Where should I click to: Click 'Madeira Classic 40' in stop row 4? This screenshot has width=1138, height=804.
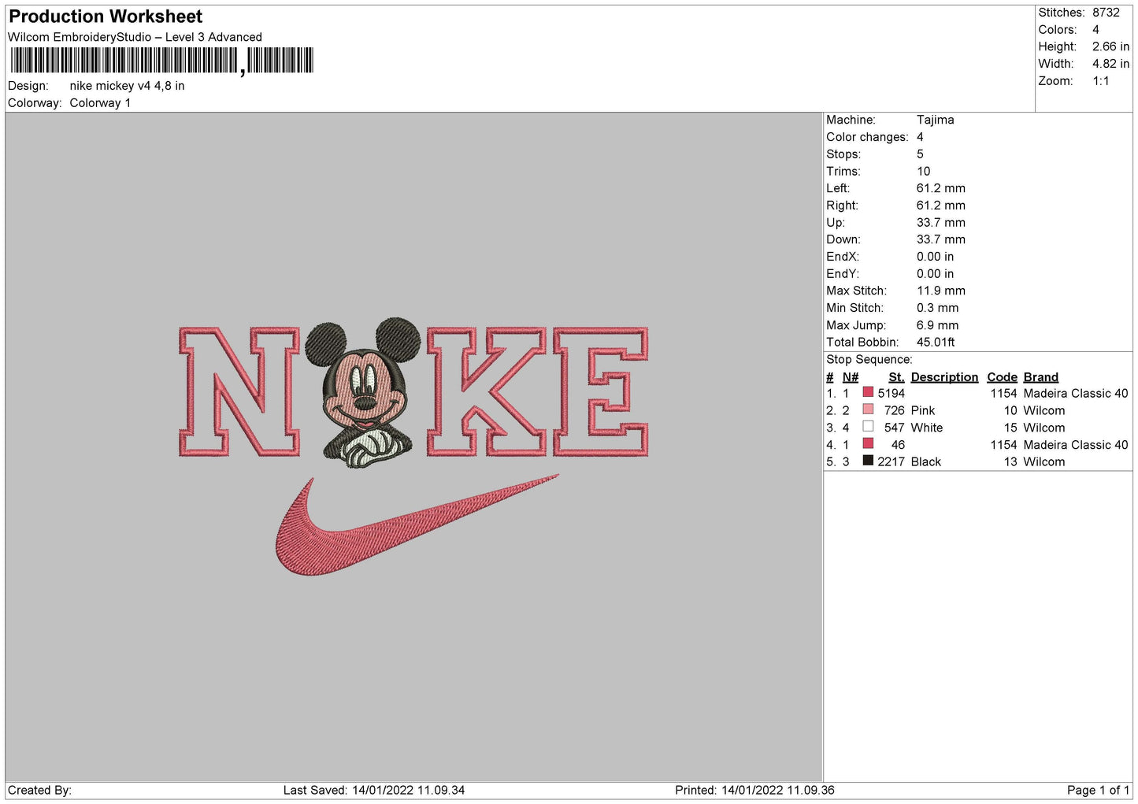point(1075,445)
